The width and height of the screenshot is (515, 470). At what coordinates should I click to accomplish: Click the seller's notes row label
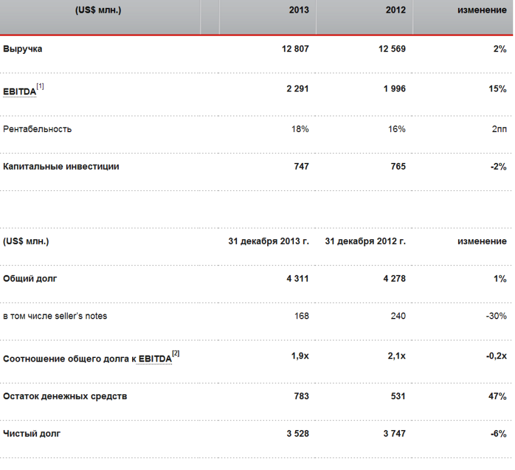[x=55, y=316]
